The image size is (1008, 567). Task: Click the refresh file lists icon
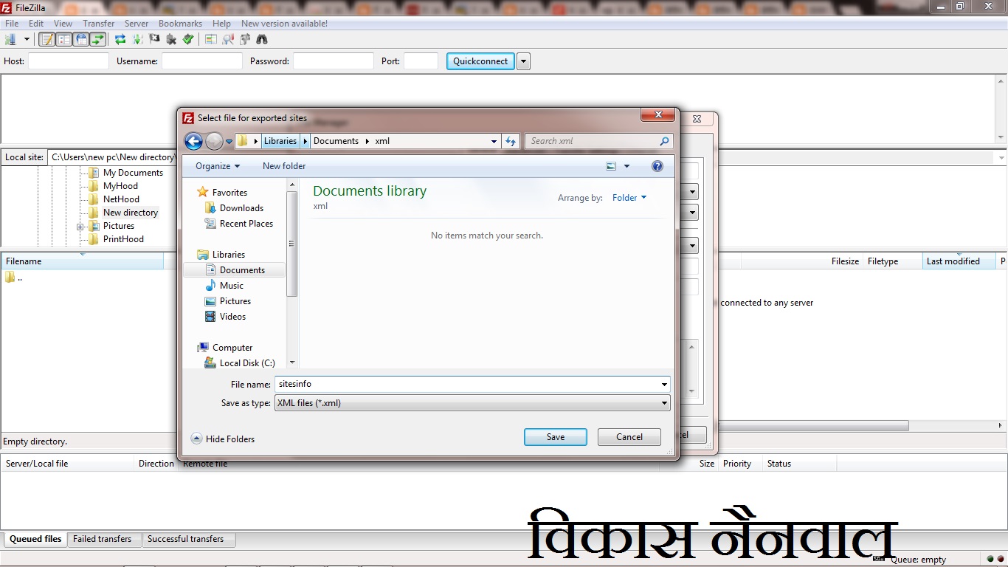[120, 39]
